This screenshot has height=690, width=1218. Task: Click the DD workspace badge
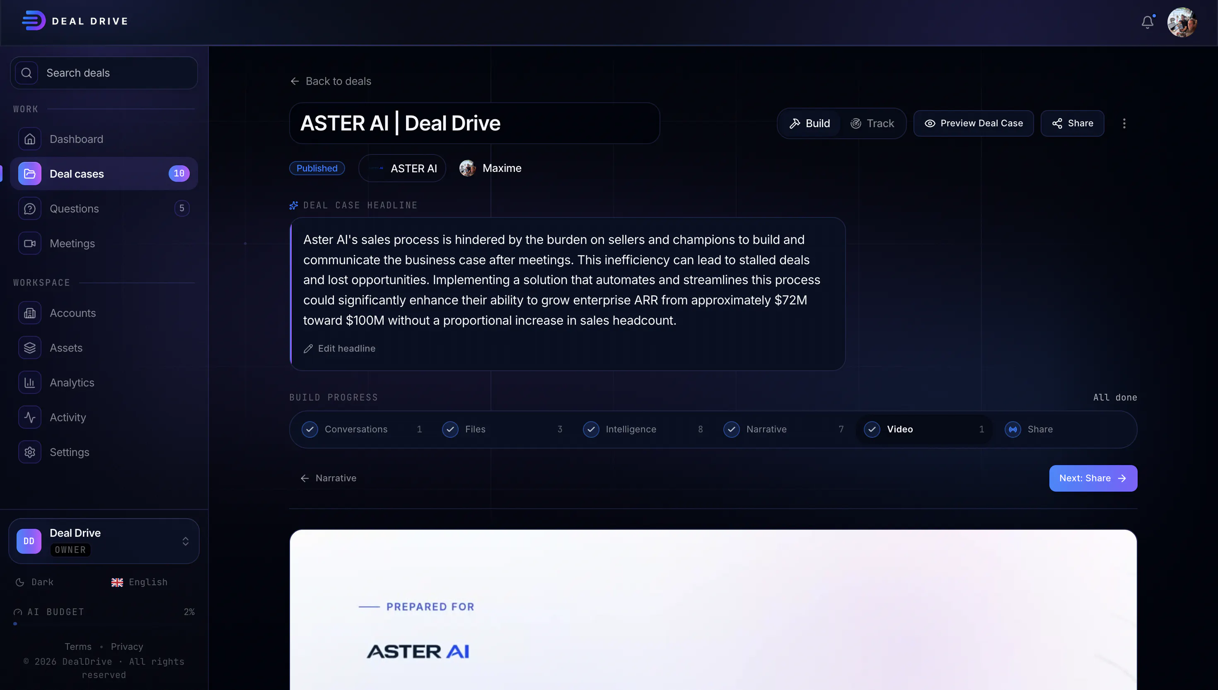29,541
